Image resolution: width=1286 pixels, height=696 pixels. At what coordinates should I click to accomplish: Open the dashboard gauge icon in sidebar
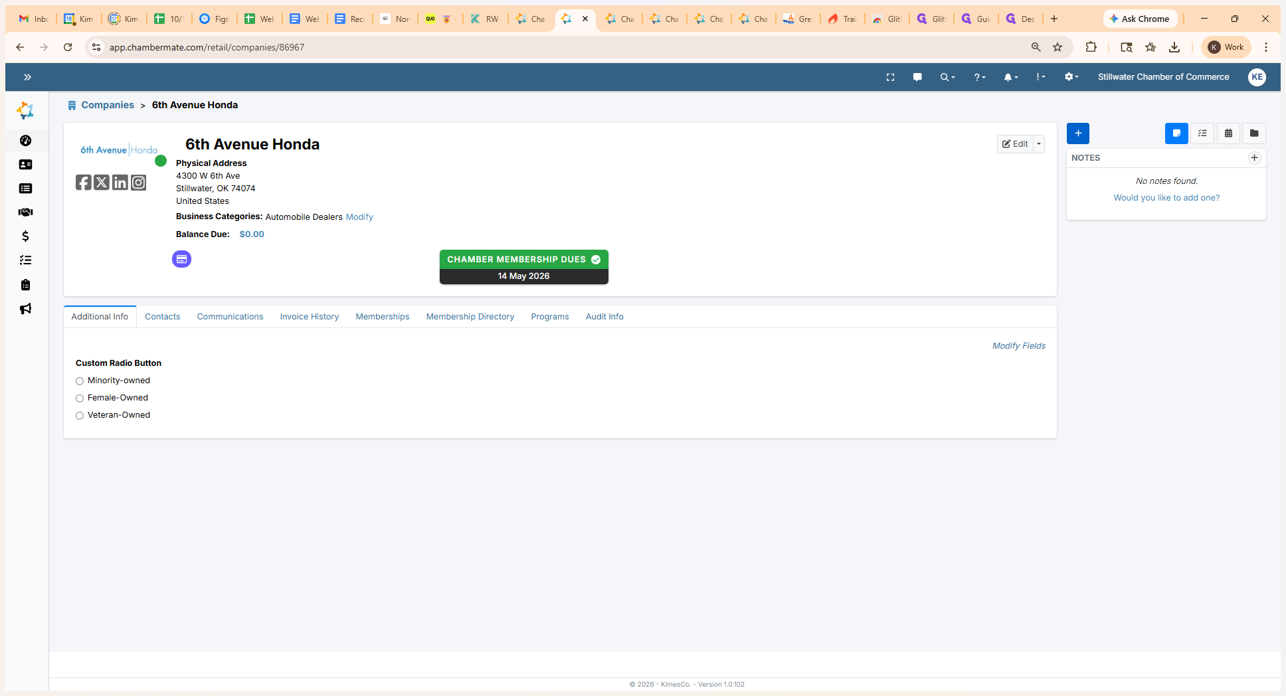pos(25,141)
